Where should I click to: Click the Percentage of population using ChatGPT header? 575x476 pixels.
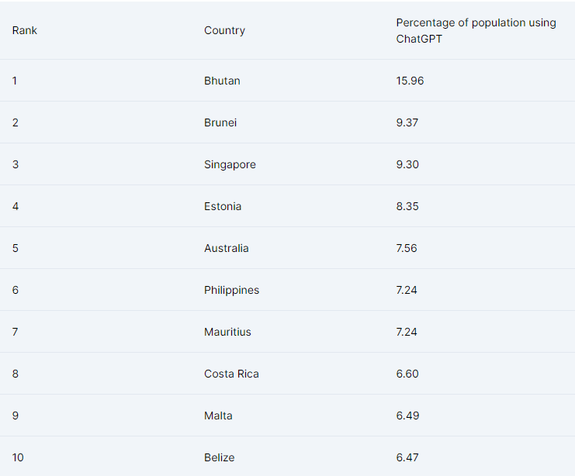(x=476, y=31)
